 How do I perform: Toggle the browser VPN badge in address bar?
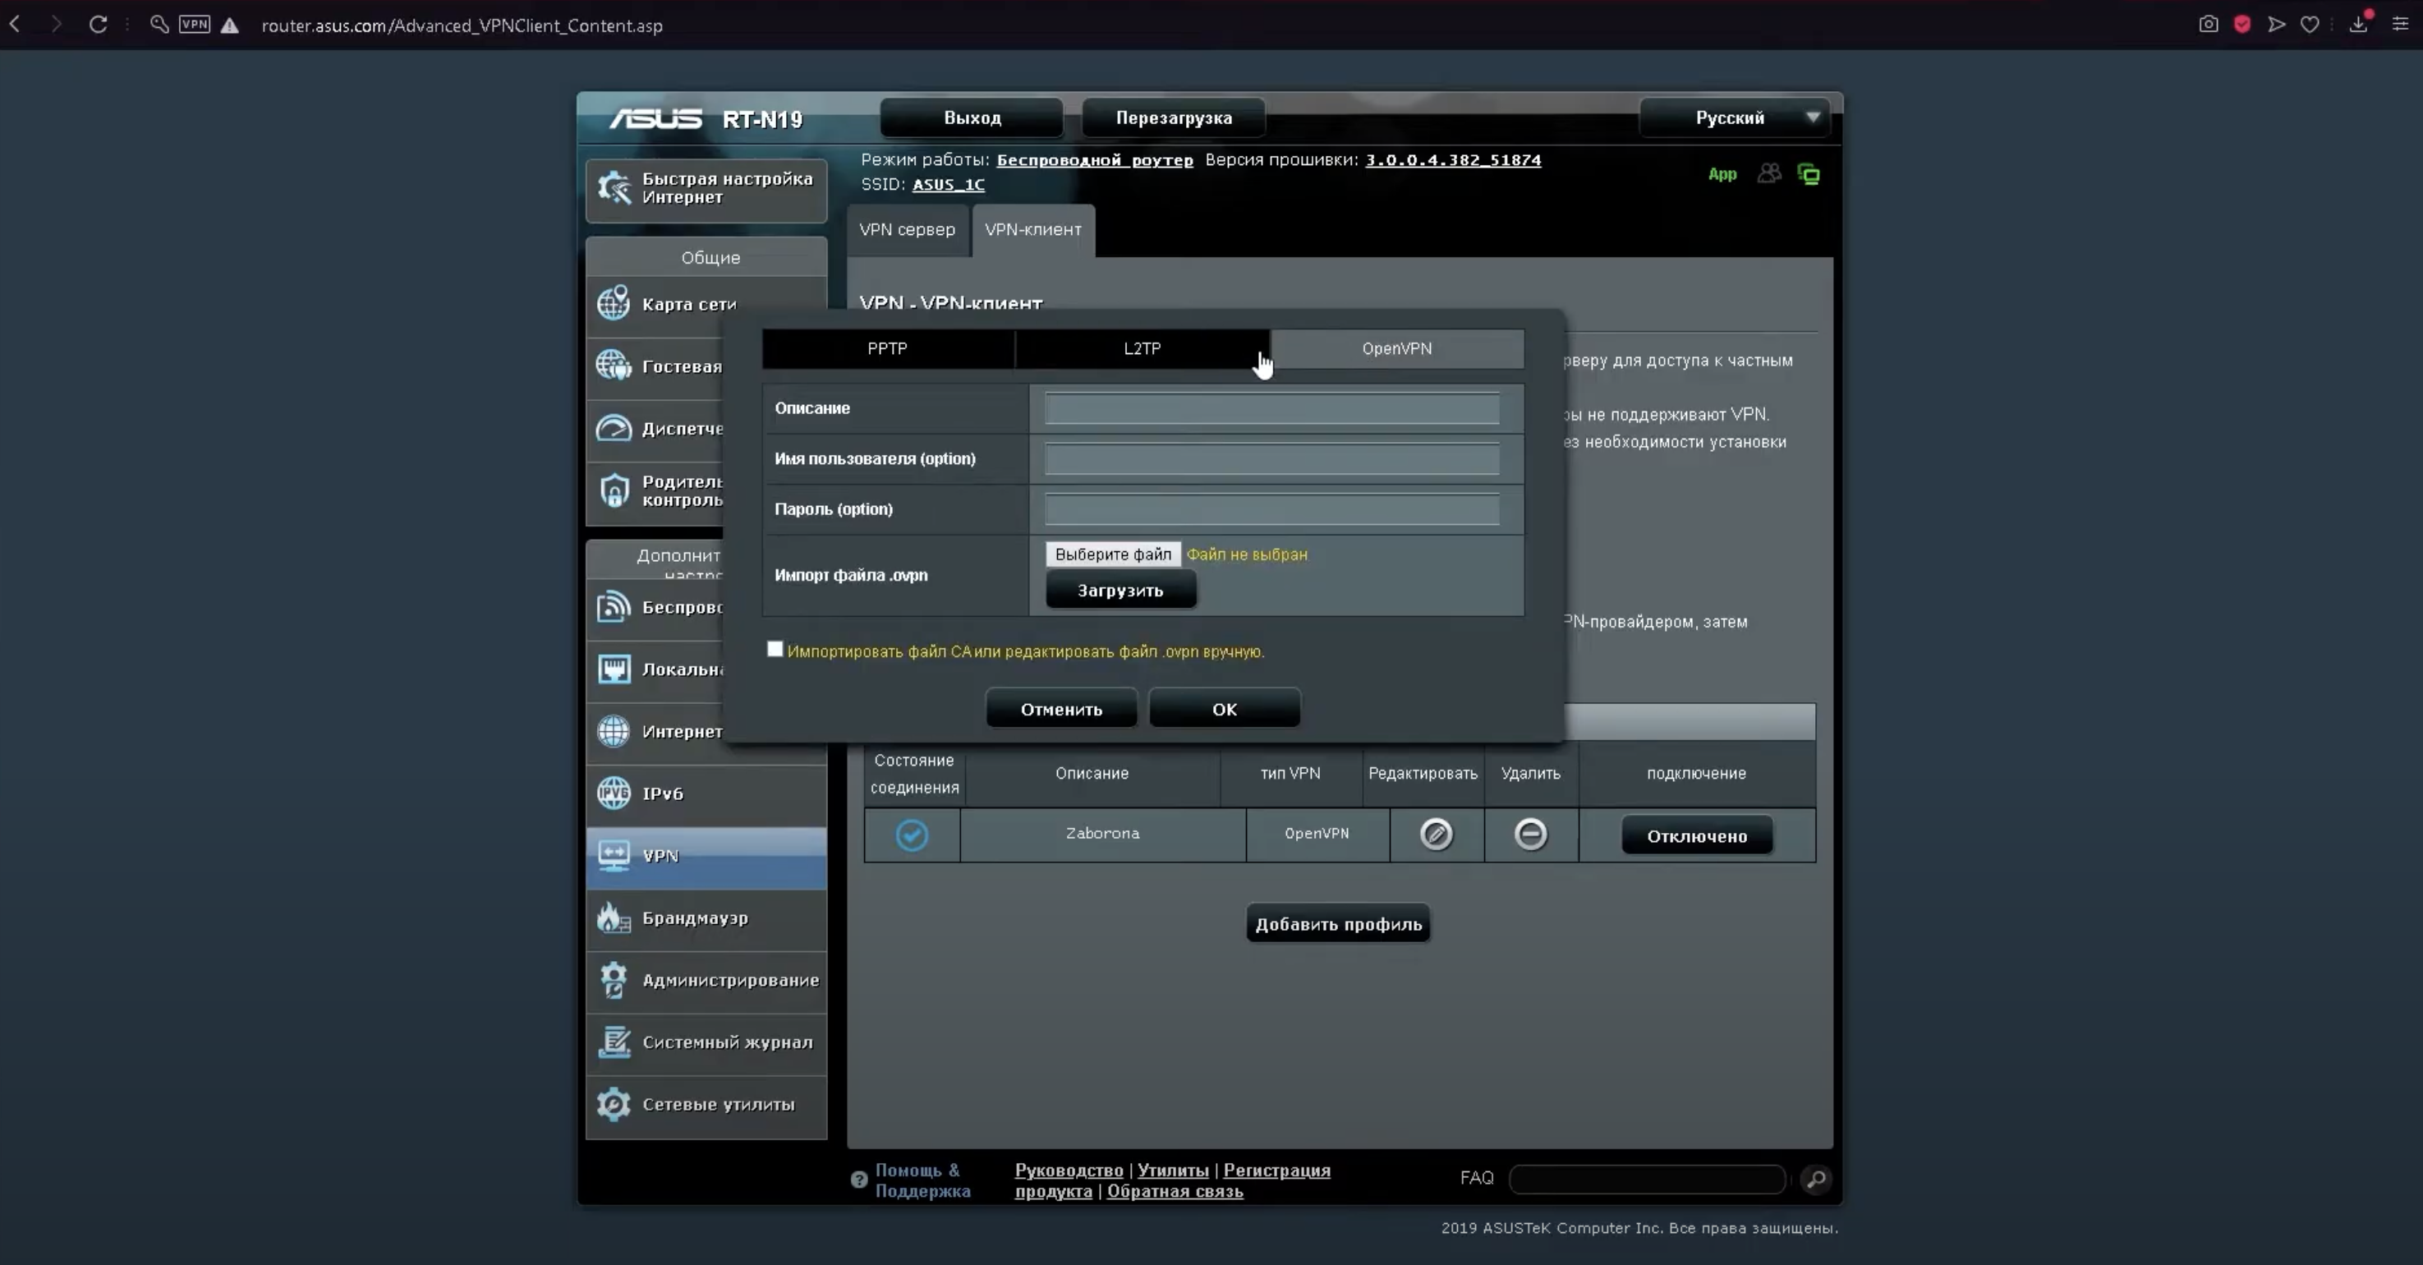coord(195,25)
